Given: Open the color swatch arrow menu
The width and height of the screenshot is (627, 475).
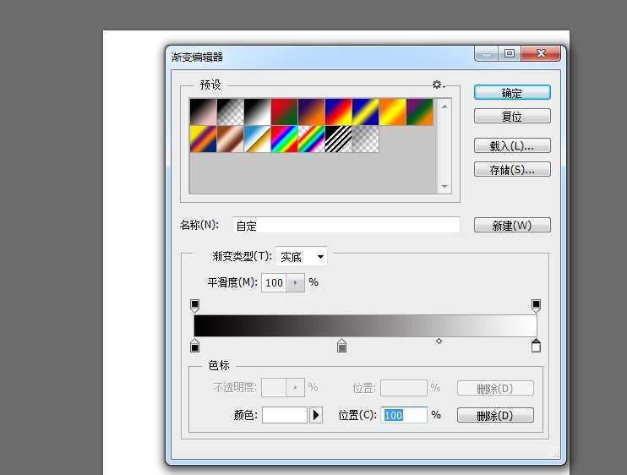Looking at the screenshot, I should coord(316,415).
